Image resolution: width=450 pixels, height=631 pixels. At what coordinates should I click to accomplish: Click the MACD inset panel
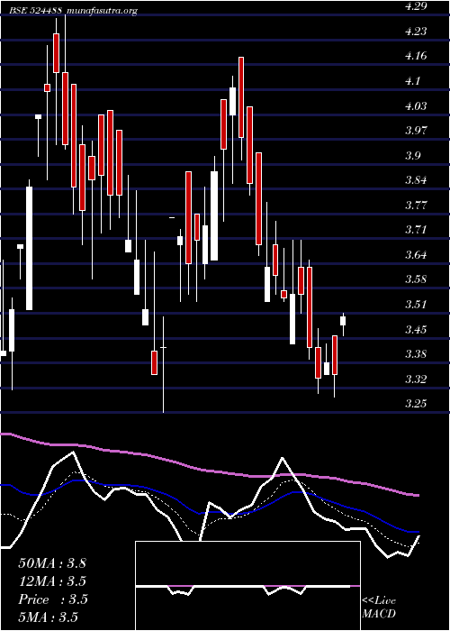click(247, 586)
